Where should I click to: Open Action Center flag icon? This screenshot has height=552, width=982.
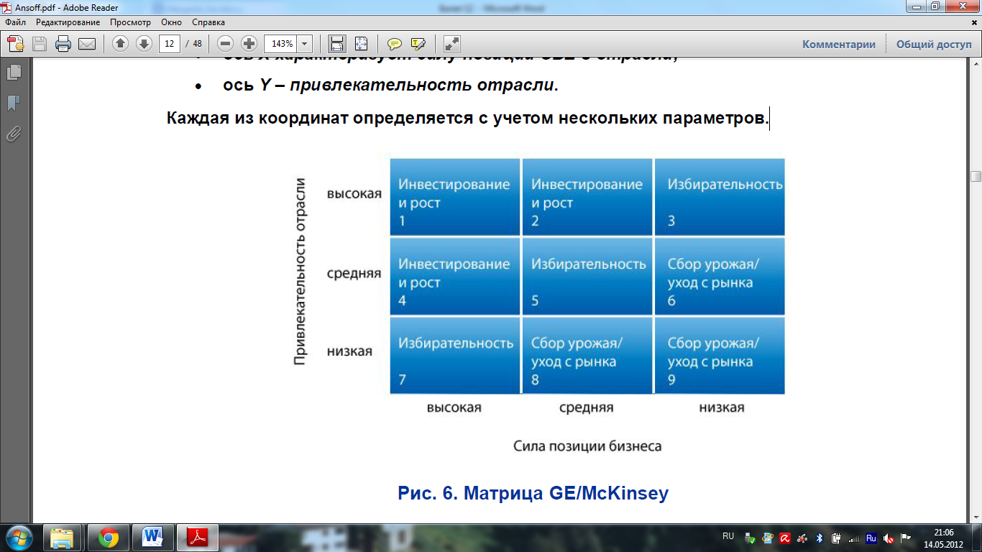click(x=906, y=538)
